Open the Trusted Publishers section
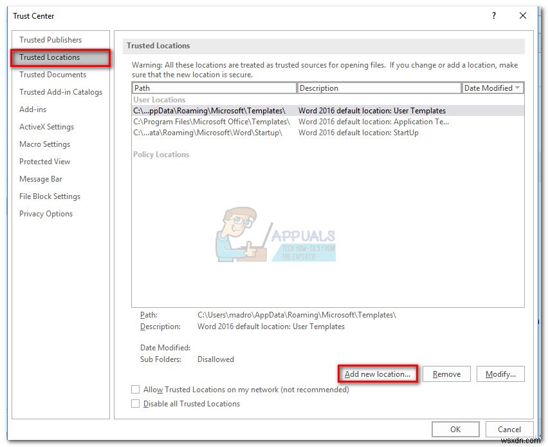This screenshot has height=447, width=548. tap(50, 40)
